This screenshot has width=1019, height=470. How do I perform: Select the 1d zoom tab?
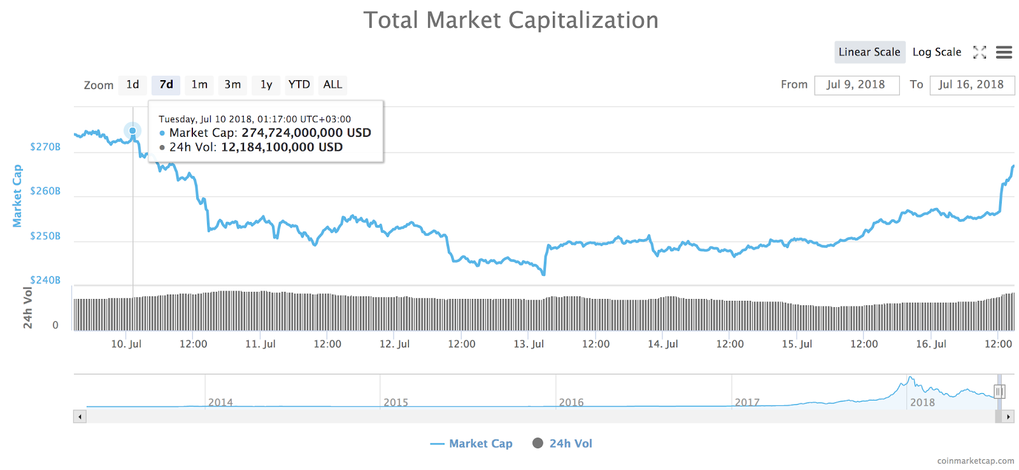(x=132, y=85)
